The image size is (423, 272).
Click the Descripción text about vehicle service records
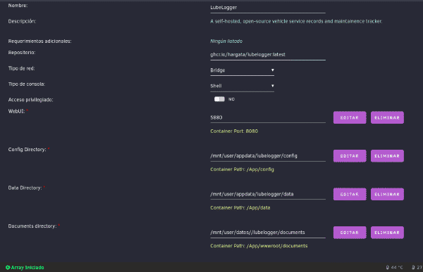(296, 21)
